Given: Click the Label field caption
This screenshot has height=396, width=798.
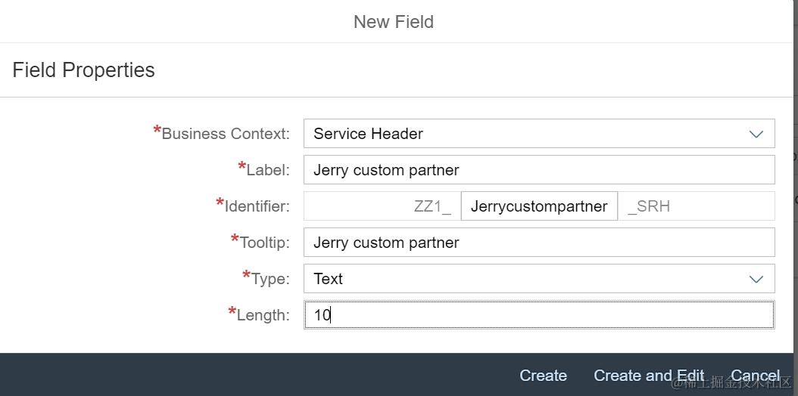Looking at the screenshot, I should (267, 171).
